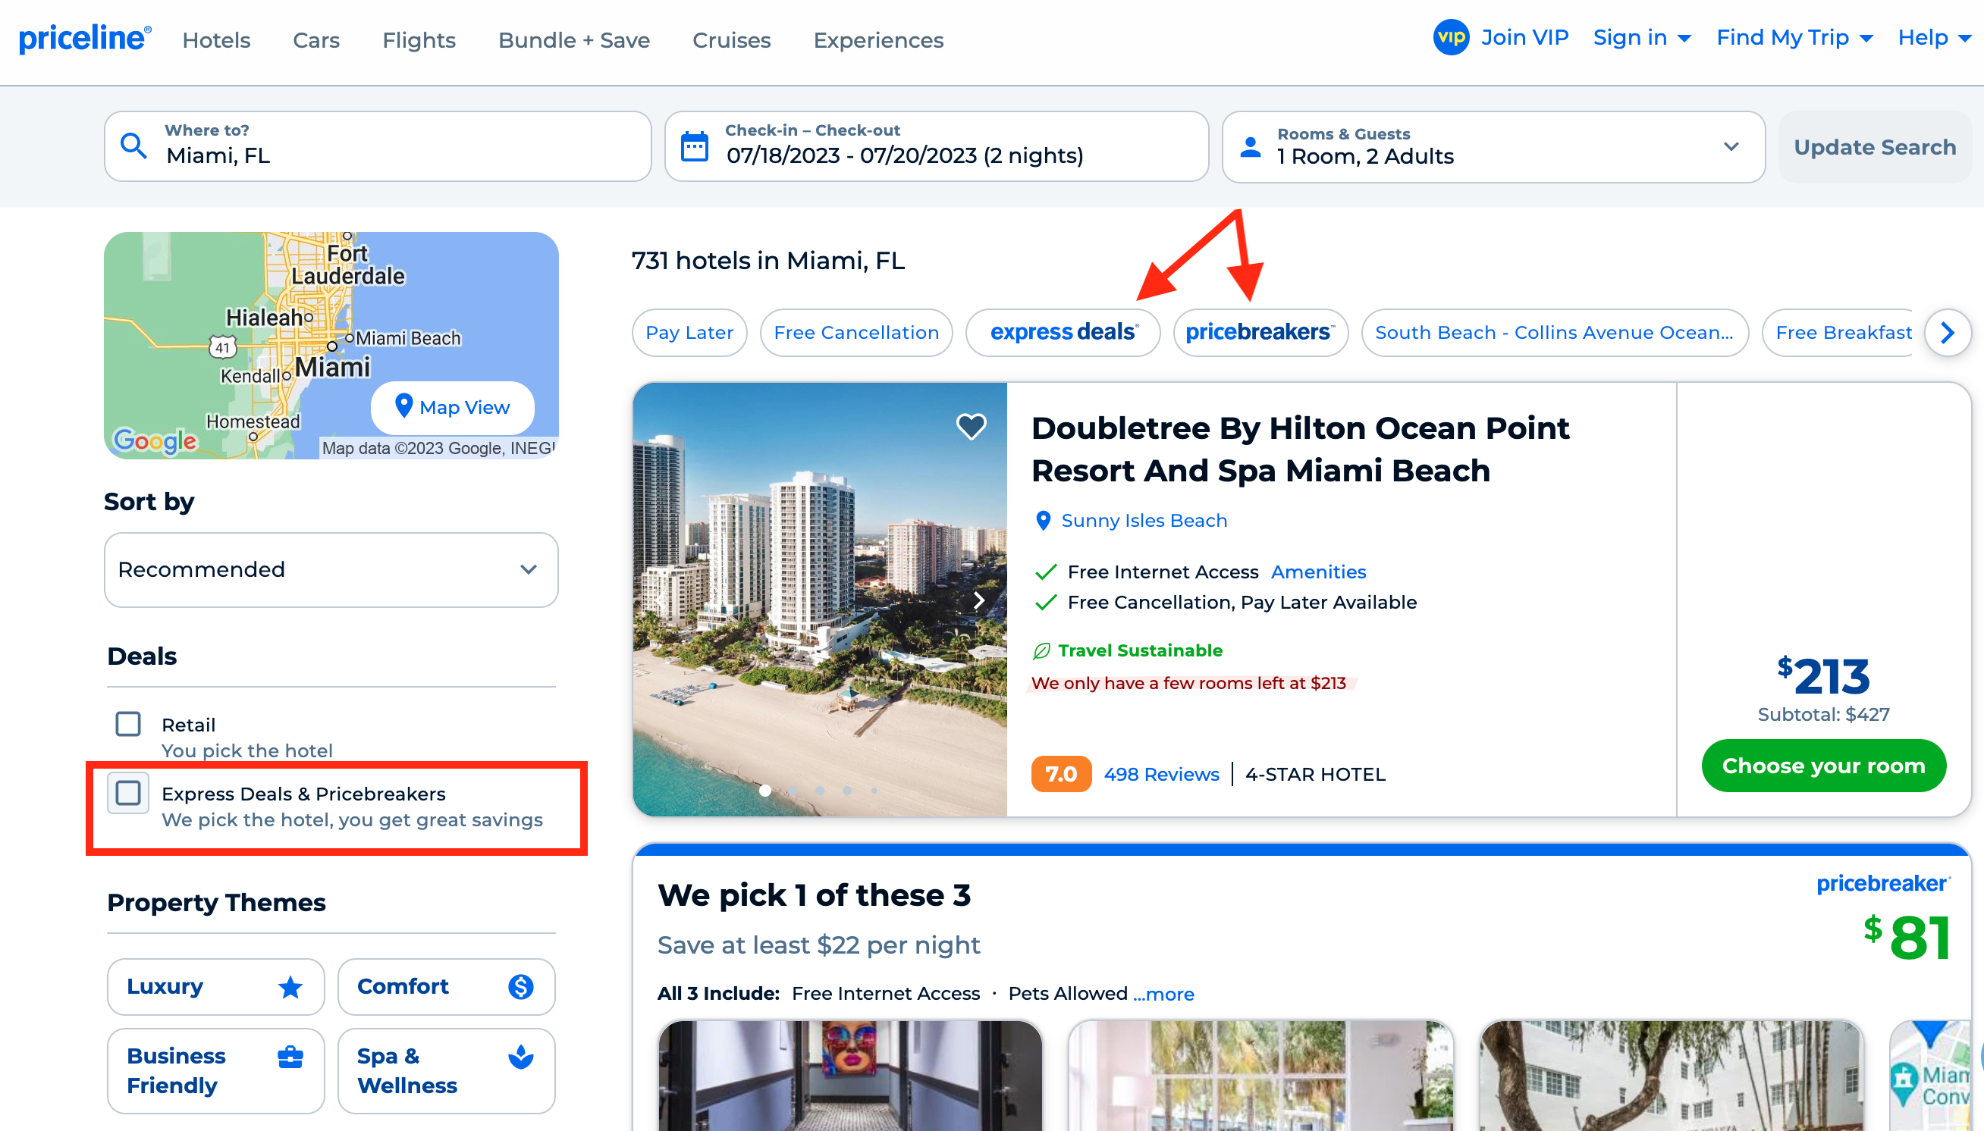Click the Join VIP link
Viewport: 1984px width, 1131px height.
pos(1524,37)
